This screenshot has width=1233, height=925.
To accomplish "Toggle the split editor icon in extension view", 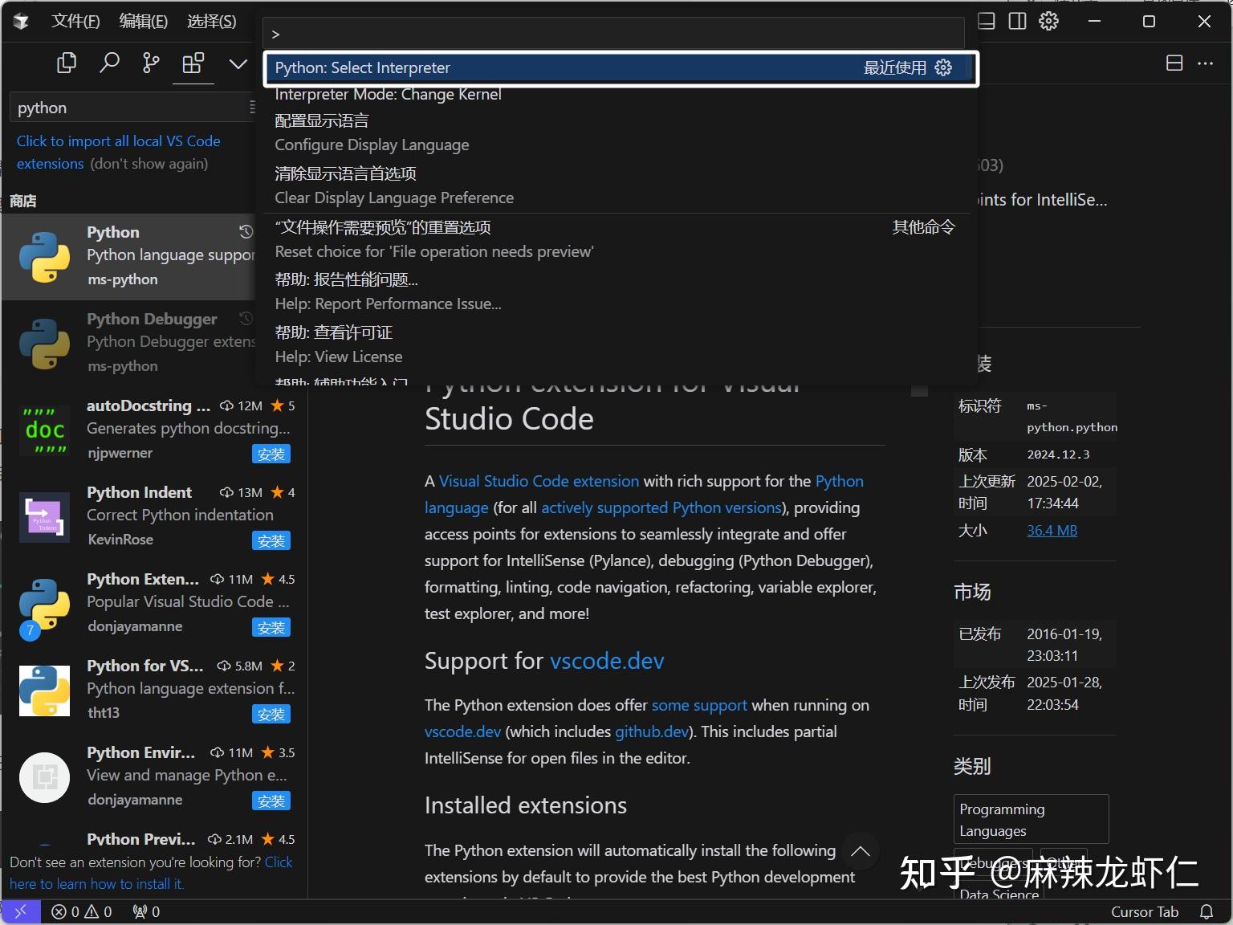I will click(x=1174, y=63).
